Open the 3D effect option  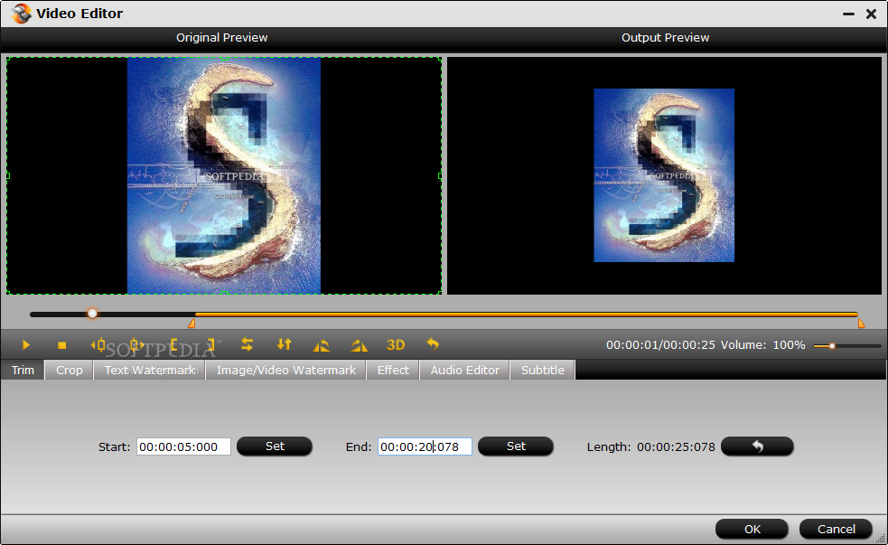pos(396,345)
